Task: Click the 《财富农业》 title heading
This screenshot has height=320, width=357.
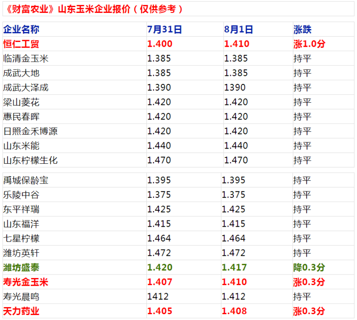Action: click(x=95, y=9)
